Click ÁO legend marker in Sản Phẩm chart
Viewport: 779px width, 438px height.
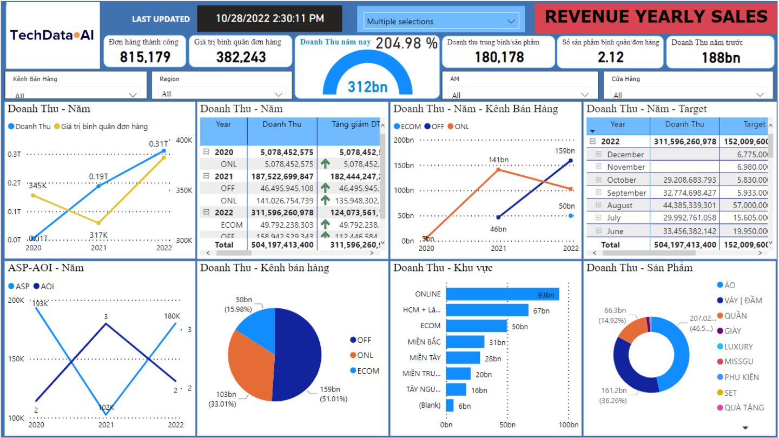tap(720, 285)
